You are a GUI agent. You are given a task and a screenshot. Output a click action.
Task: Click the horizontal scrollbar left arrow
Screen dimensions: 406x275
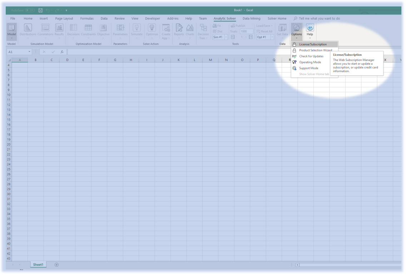[297, 265]
